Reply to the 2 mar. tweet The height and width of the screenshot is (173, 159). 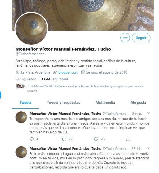(32, 139)
